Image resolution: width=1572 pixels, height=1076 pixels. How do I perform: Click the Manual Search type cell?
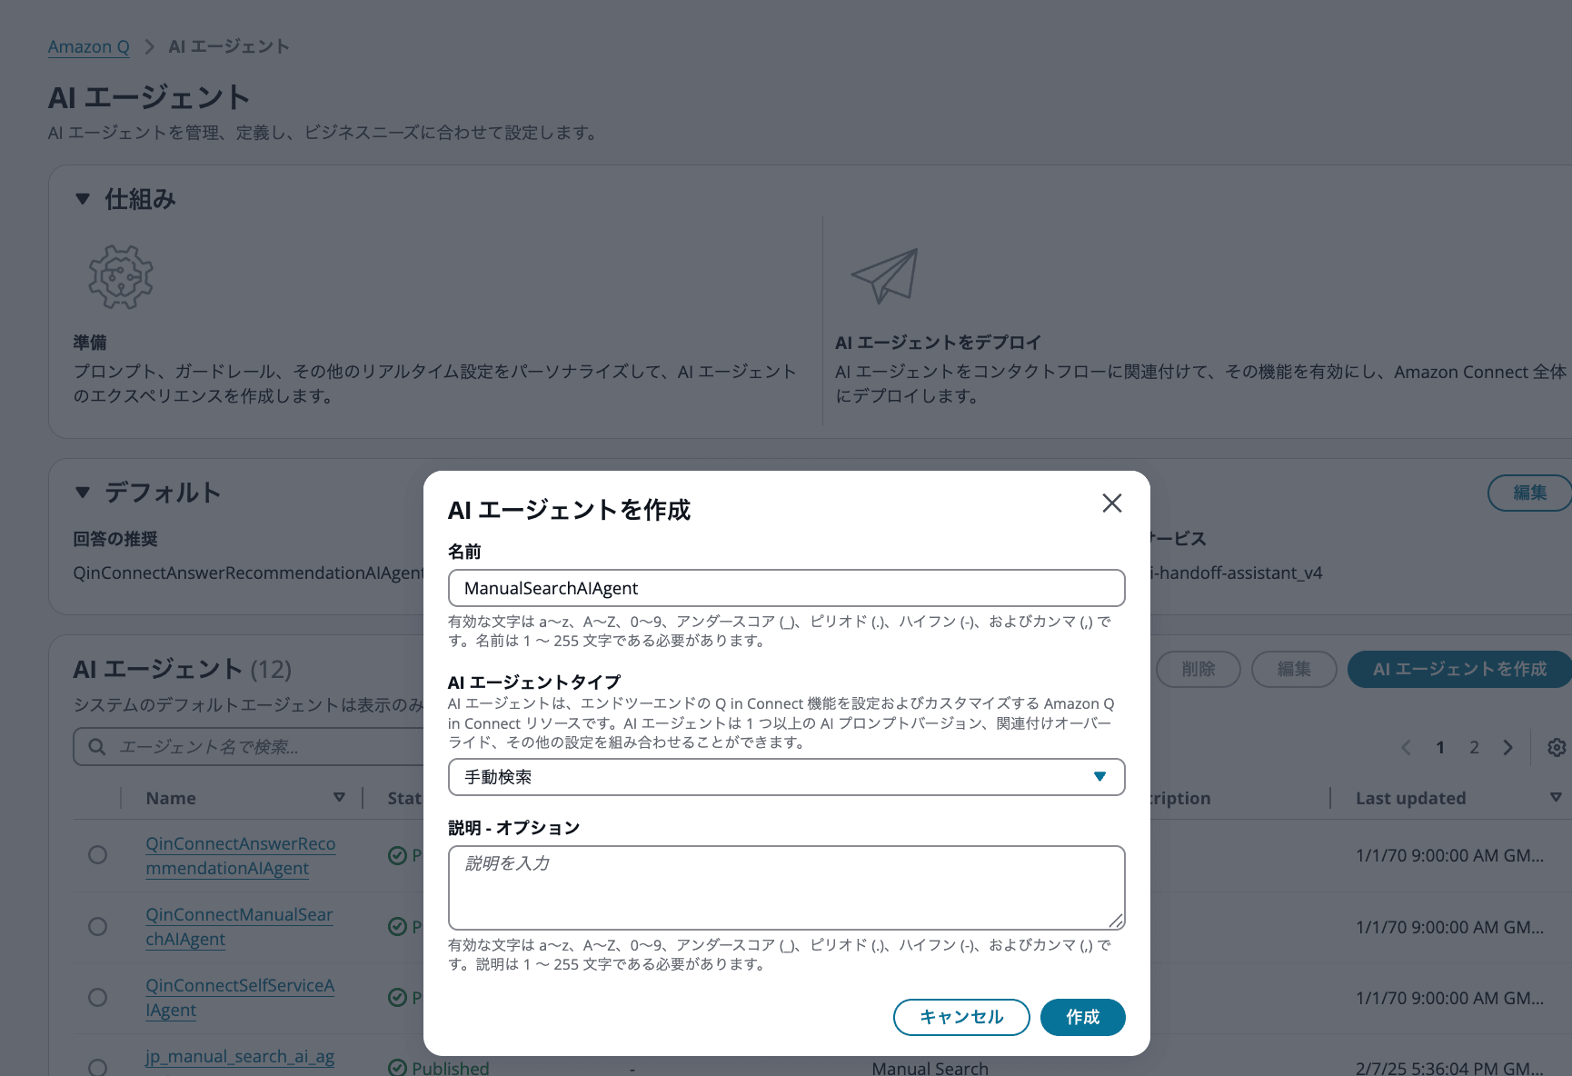[930, 1068]
